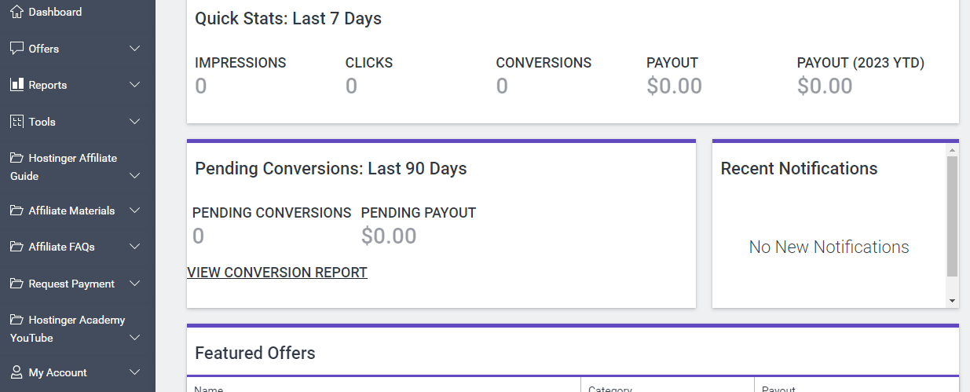Open the Dashboard menu item
This screenshot has width=970, height=392.
click(x=55, y=12)
